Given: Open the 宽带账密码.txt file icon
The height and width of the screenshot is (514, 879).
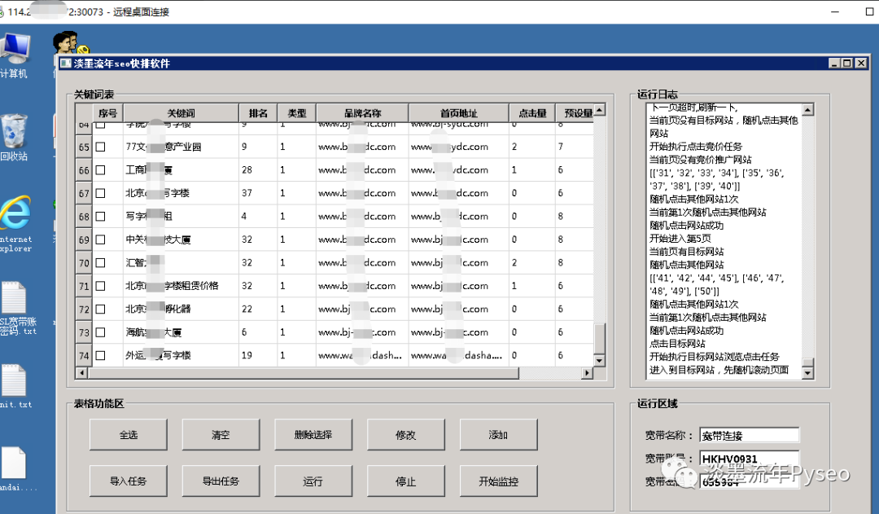Looking at the screenshot, I should [x=17, y=307].
